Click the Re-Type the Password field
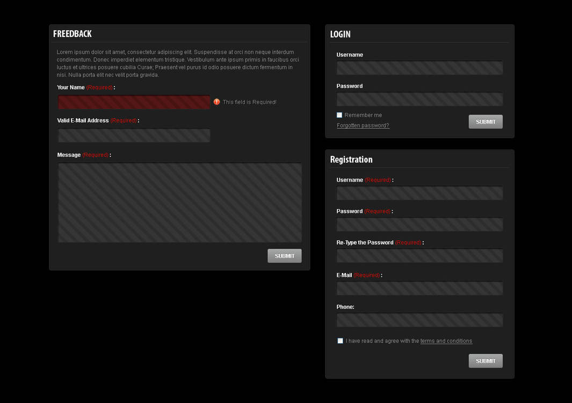The image size is (572, 403). [x=419, y=256]
